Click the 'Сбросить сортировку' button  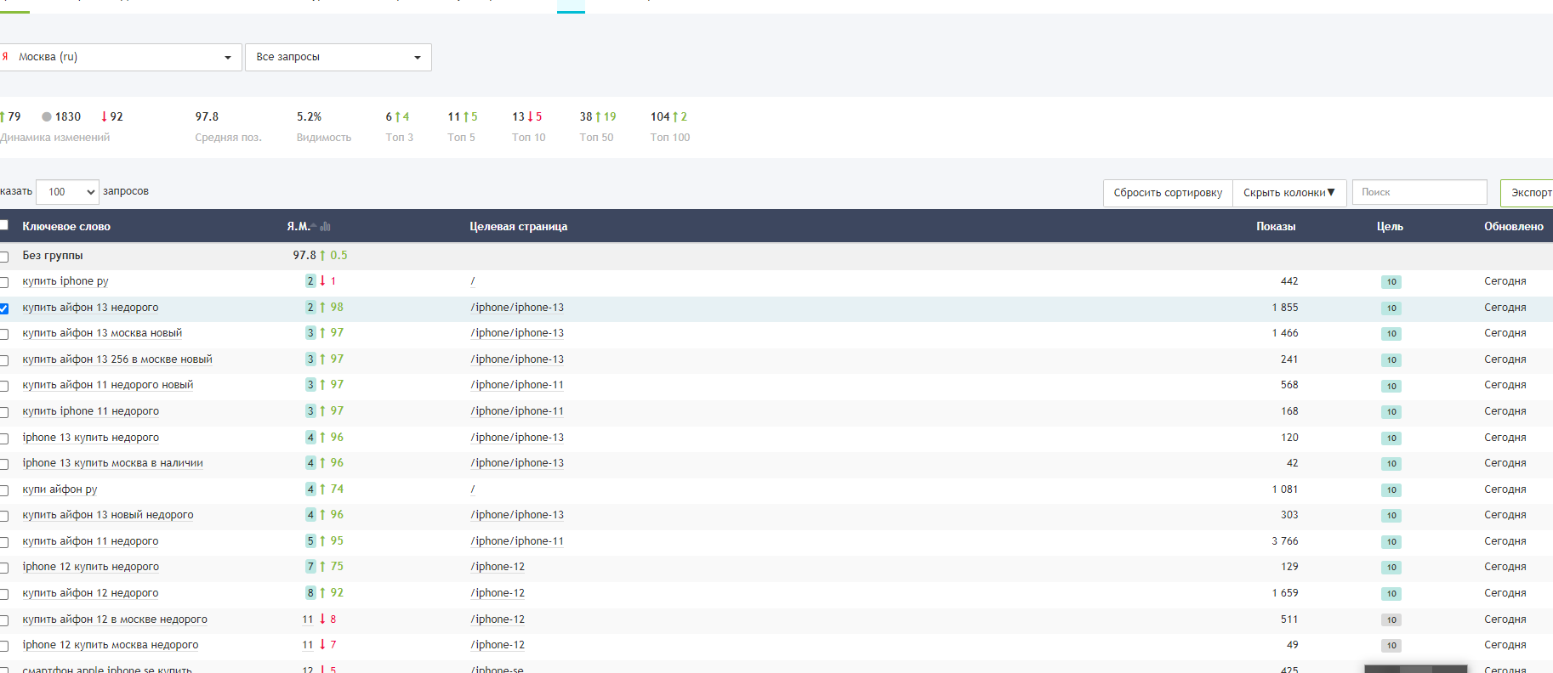pyautogui.click(x=1168, y=193)
